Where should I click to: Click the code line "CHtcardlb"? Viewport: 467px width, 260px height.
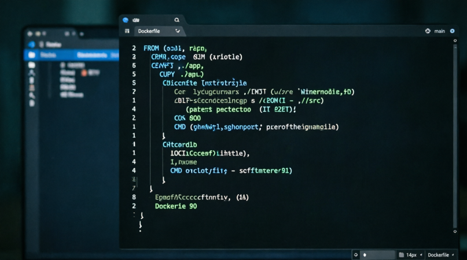(179, 144)
